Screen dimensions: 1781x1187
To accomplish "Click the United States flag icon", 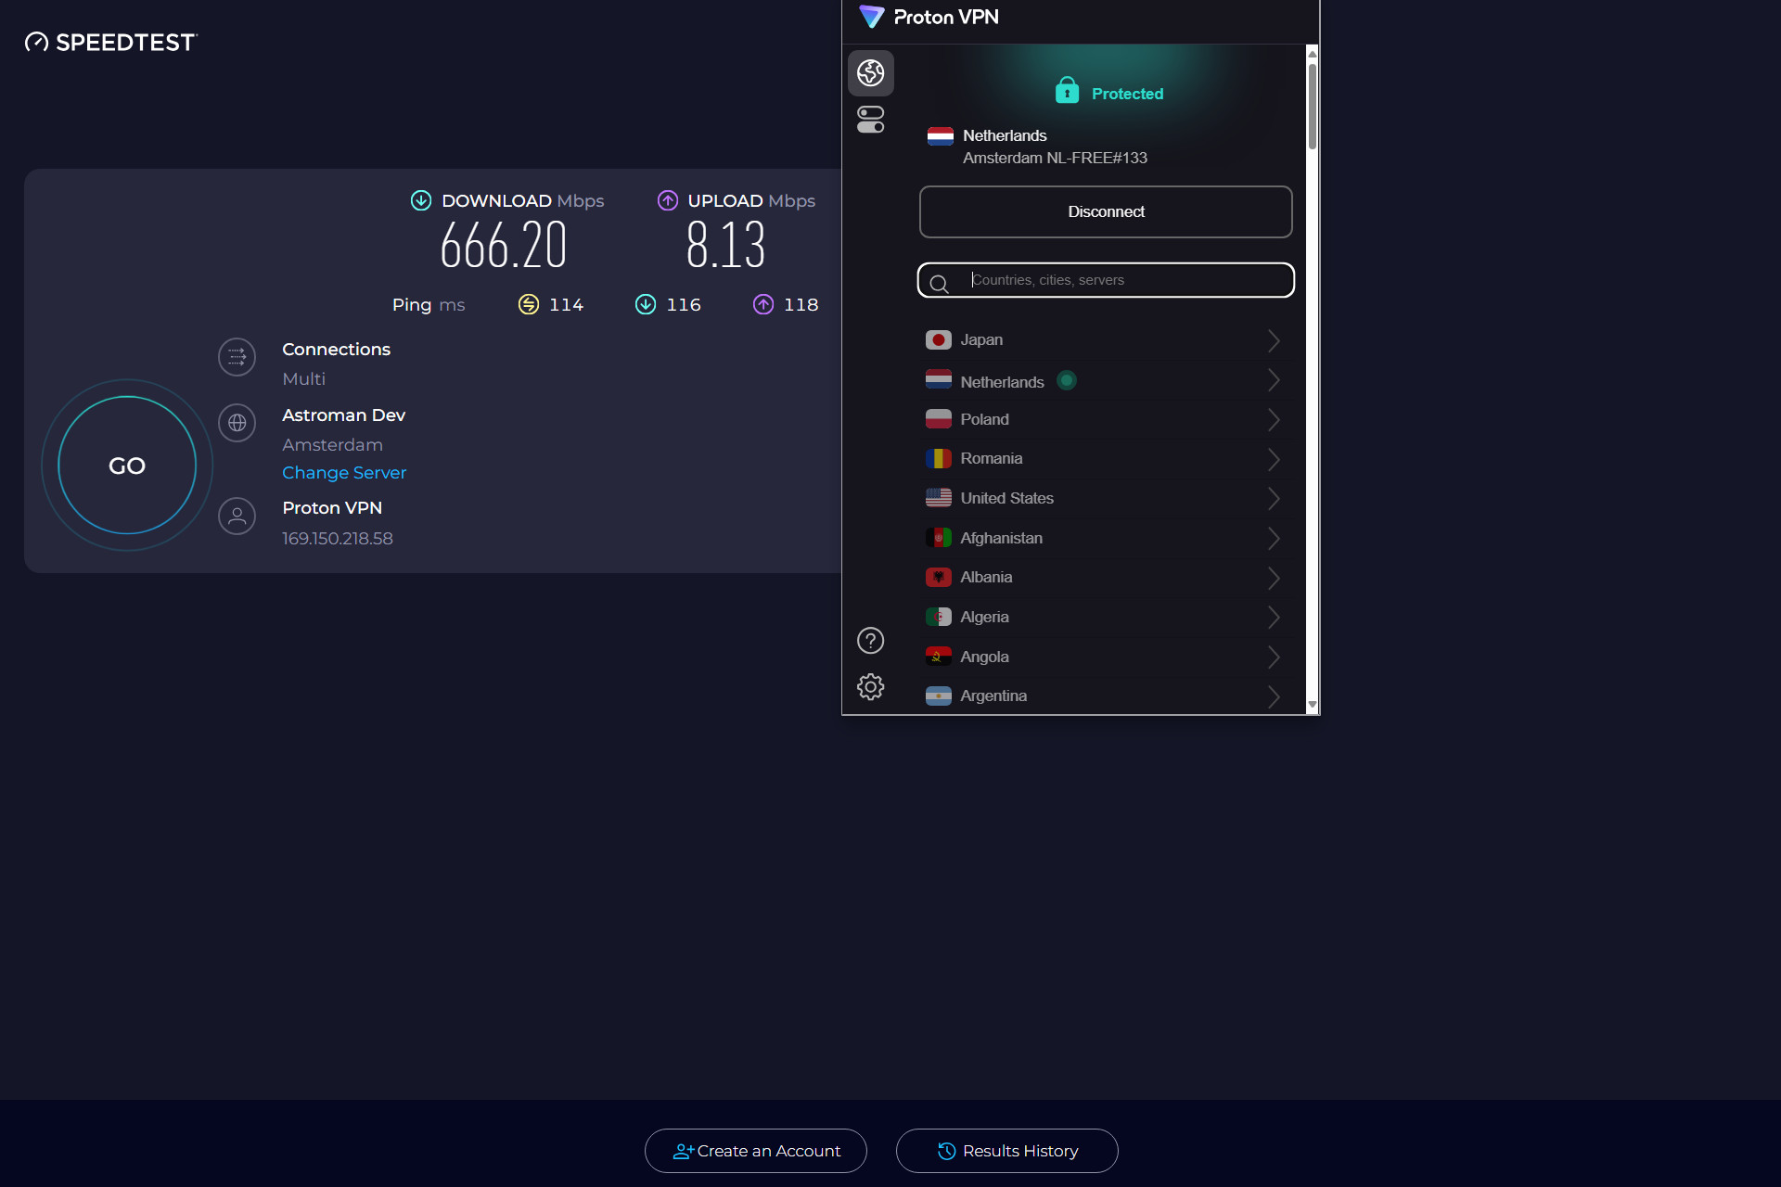I will [x=939, y=498].
